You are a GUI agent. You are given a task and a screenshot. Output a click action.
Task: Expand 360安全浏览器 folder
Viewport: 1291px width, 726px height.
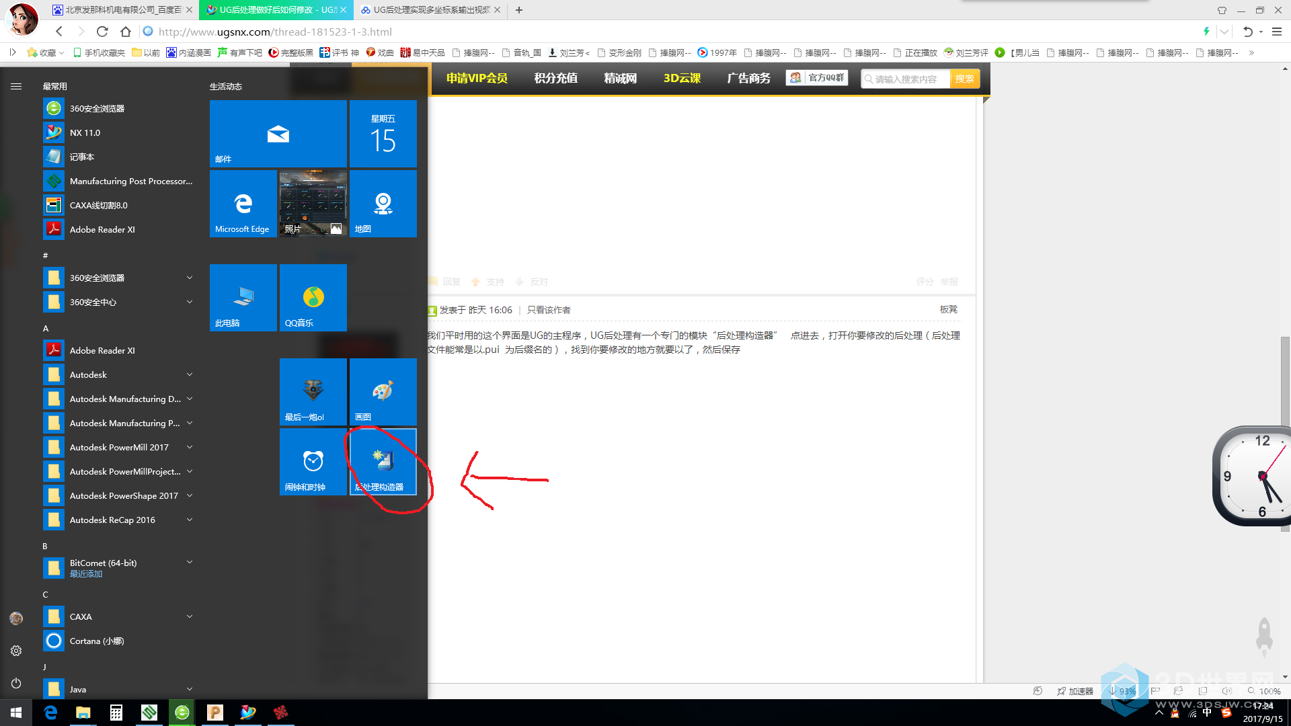(120, 278)
